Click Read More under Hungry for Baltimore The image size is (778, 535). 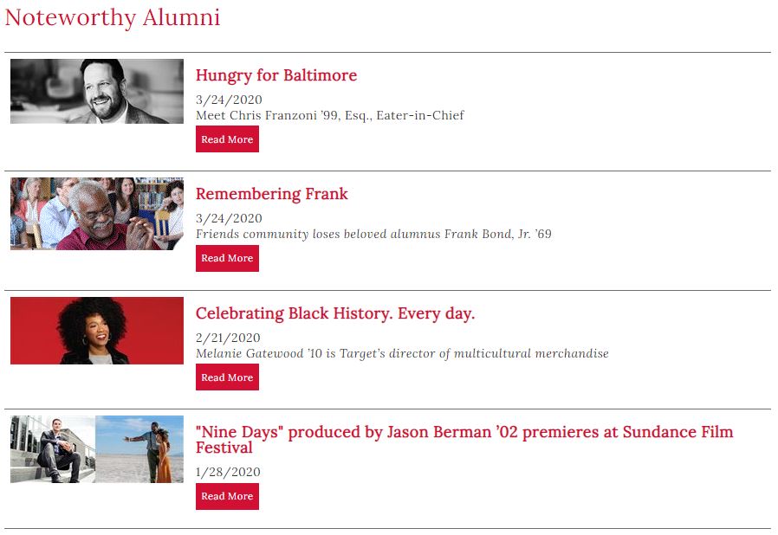[x=227, y=139]
